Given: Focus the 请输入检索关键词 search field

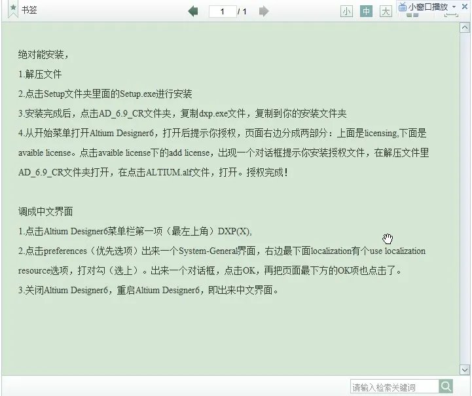Looking at the screenshot, I should pos(395,387).
